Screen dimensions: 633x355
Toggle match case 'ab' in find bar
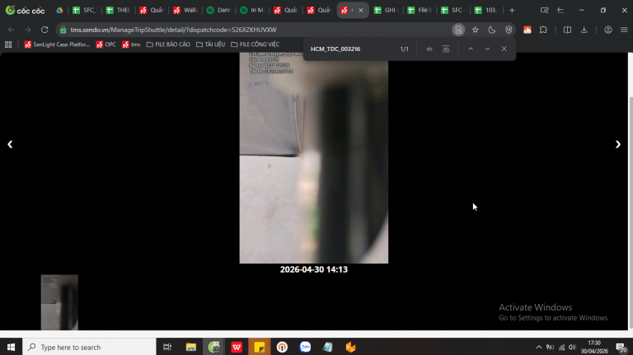429,49
